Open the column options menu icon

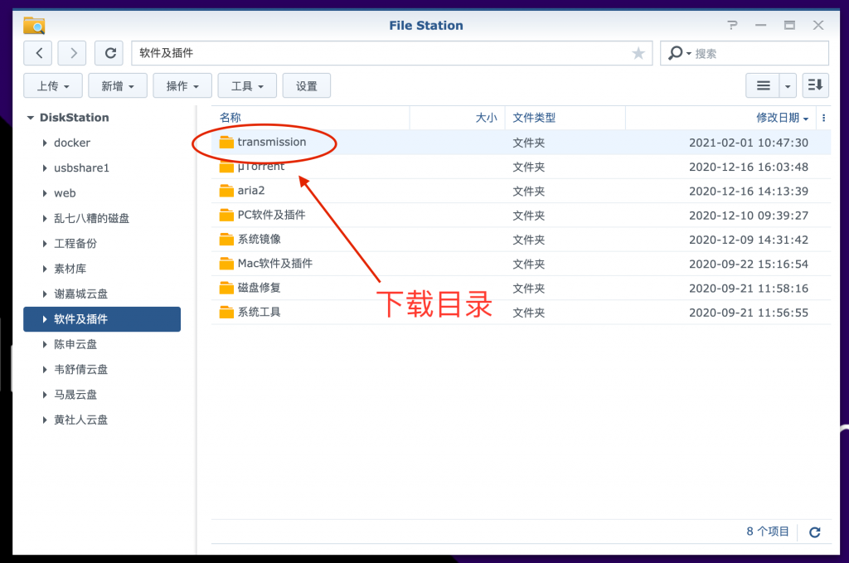click(x=823, y=118)
